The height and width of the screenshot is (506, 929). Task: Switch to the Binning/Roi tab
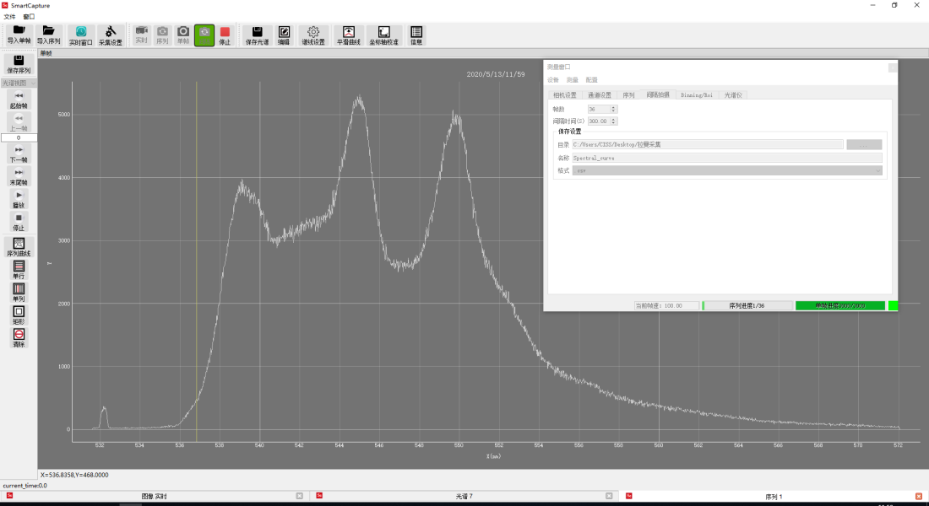pos(696,95)
